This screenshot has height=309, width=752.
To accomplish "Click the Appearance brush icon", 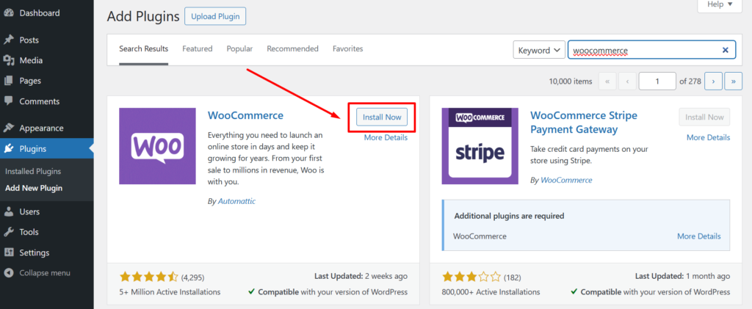I will [x=9, y=128].
